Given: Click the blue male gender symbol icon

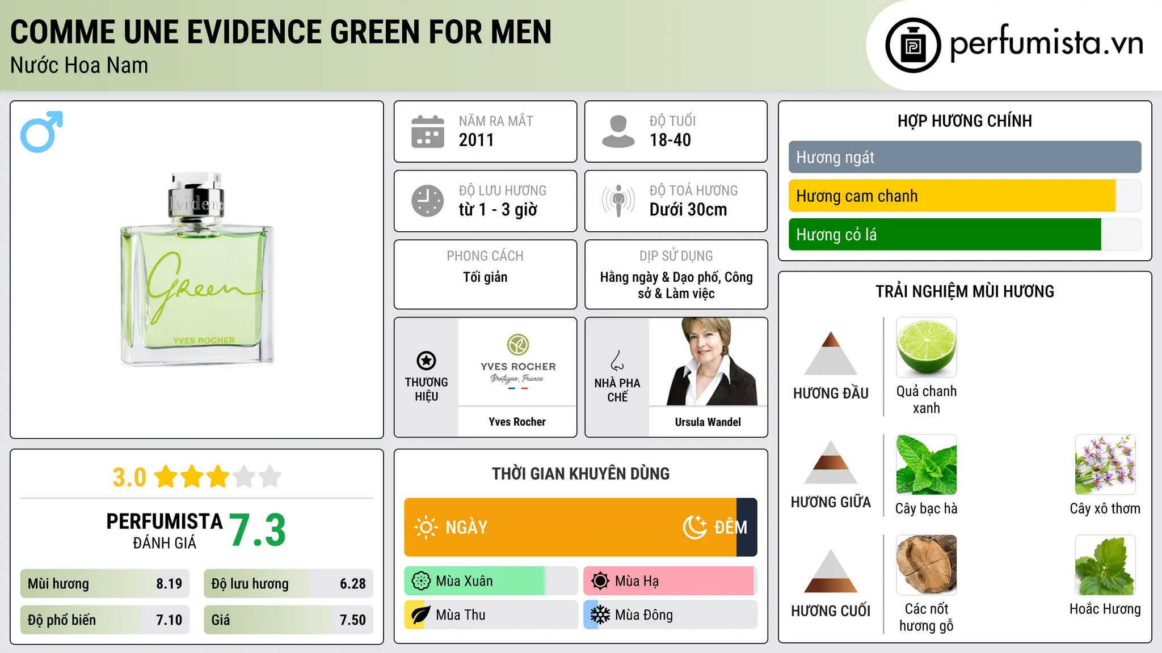Looking at the screenshot, I should [x=41, y=132].
